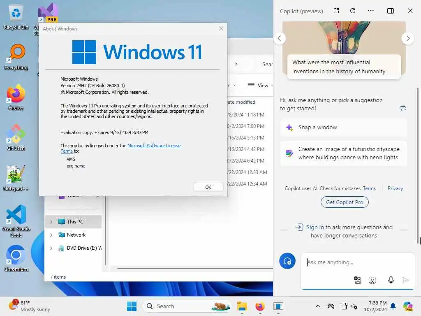
Task: Select This PC in File Explorer sidebar
Action: 73,222
